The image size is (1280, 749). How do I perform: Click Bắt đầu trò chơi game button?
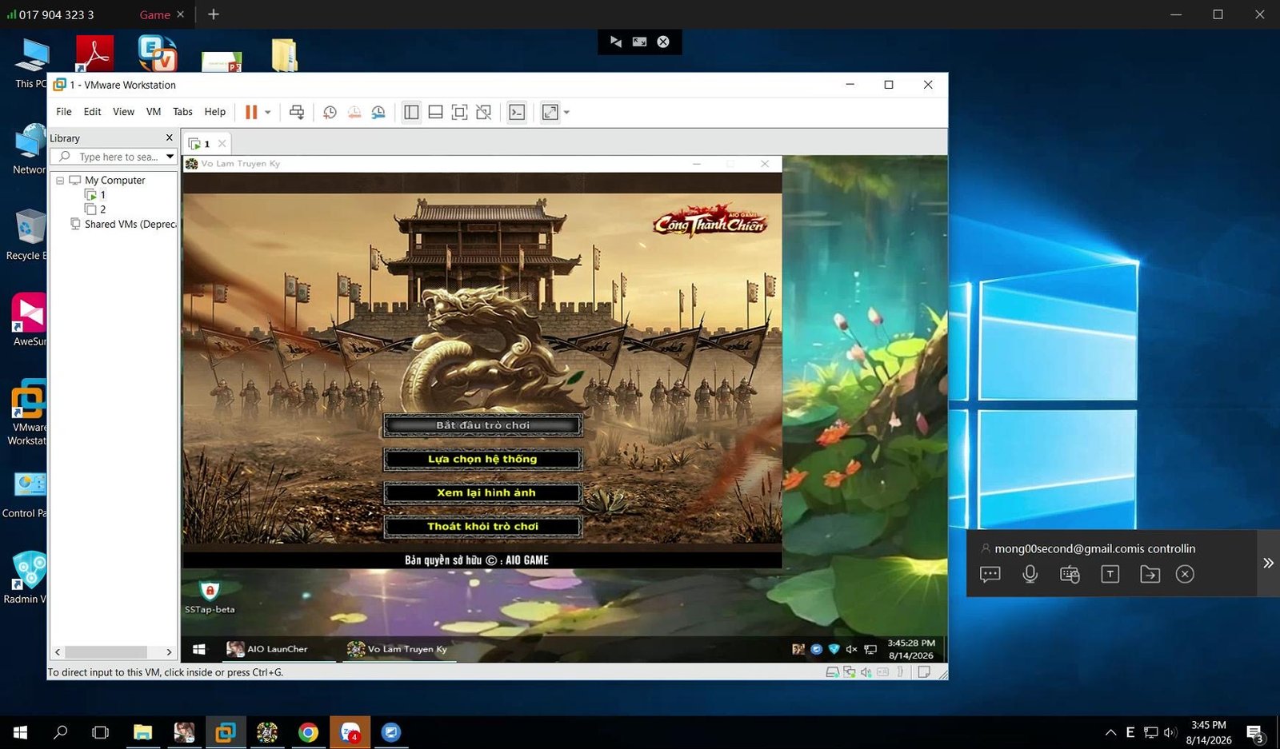pos(482,425)
